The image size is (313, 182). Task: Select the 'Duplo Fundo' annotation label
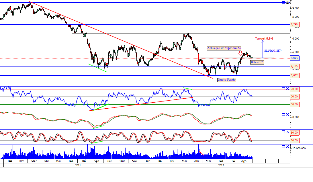pyautogui.click(x=226, y=80)
